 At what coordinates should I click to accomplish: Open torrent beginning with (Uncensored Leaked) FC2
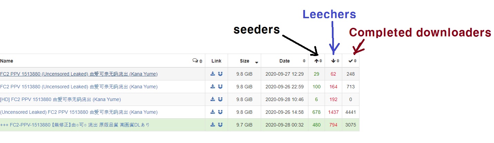coord(79,112)
